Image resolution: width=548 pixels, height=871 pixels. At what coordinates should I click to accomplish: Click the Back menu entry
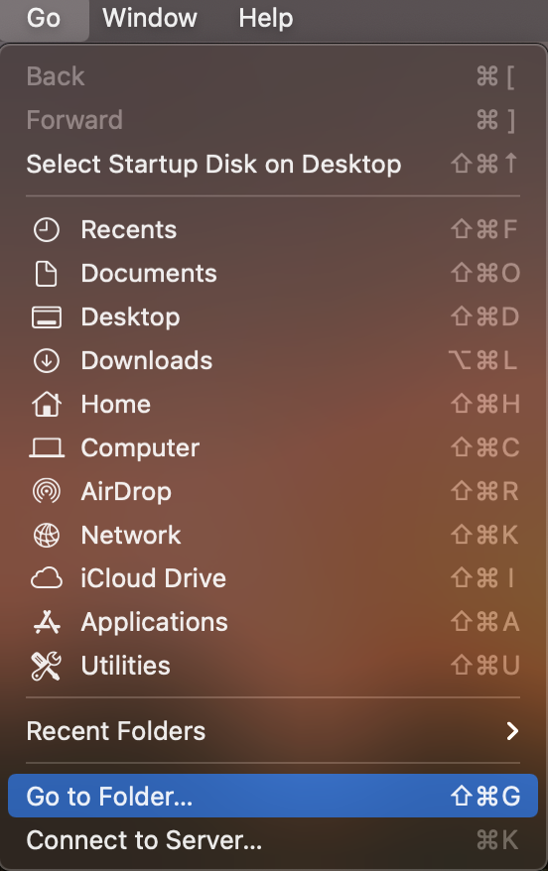point(273,76)
